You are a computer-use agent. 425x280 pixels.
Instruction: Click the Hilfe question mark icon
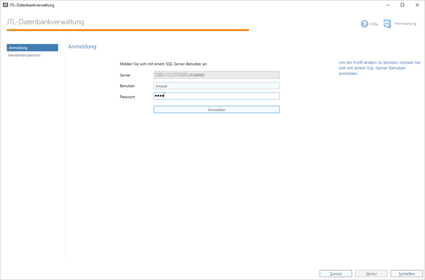[x=364, y=24]
